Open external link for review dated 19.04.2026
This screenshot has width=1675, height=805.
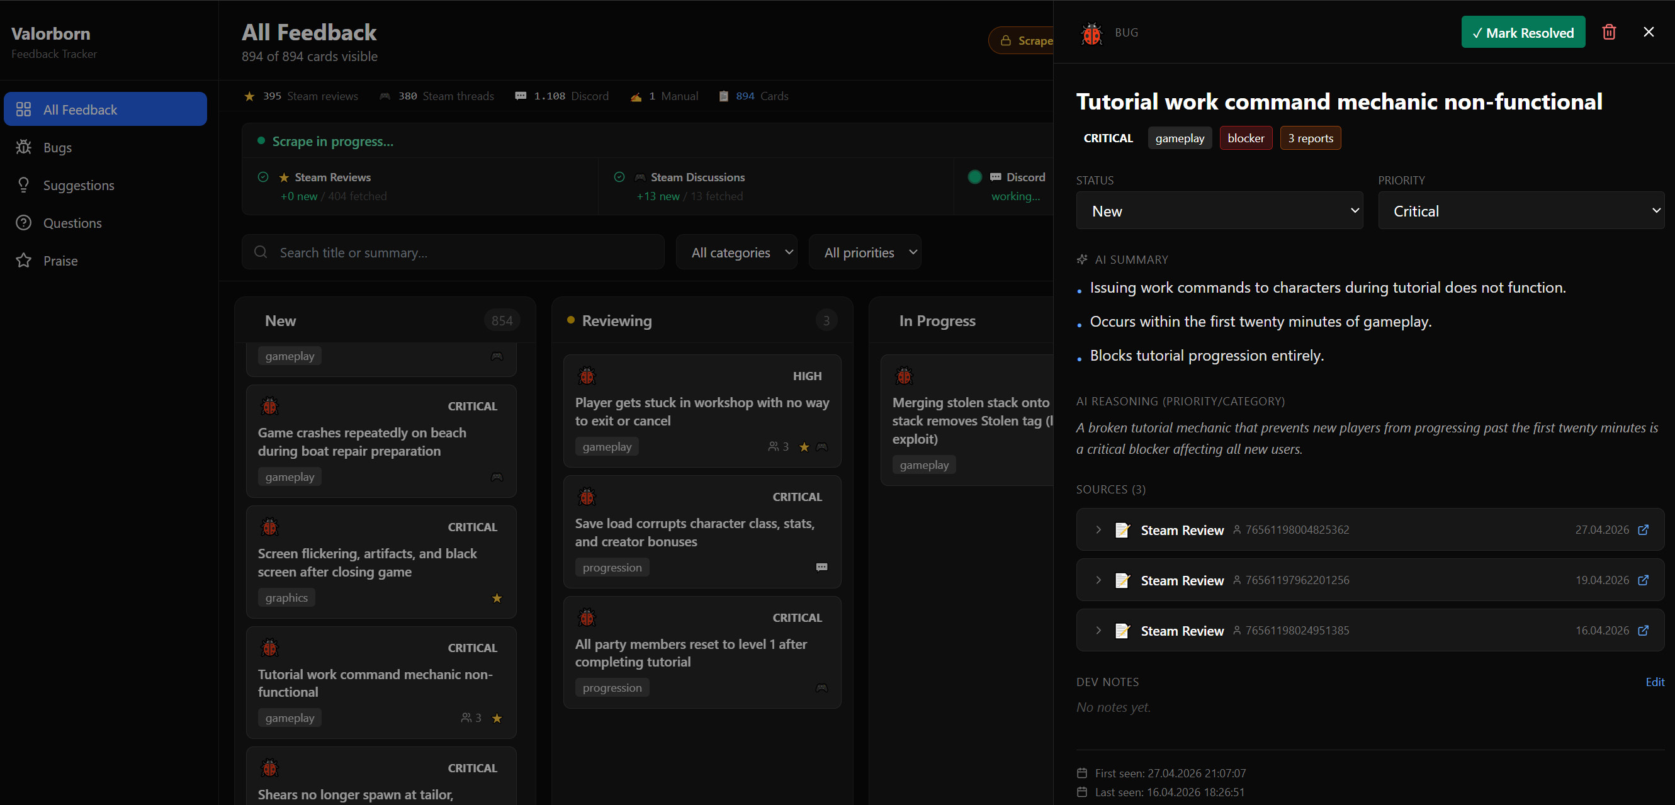point(1643,580)
